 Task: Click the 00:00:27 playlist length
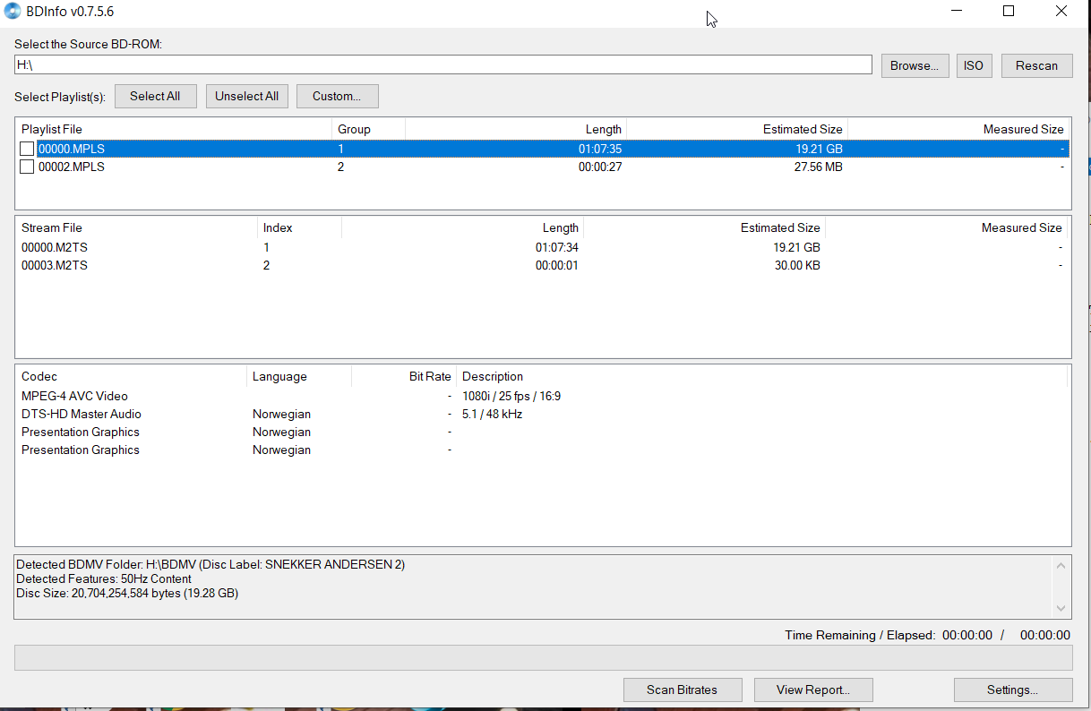600,167
